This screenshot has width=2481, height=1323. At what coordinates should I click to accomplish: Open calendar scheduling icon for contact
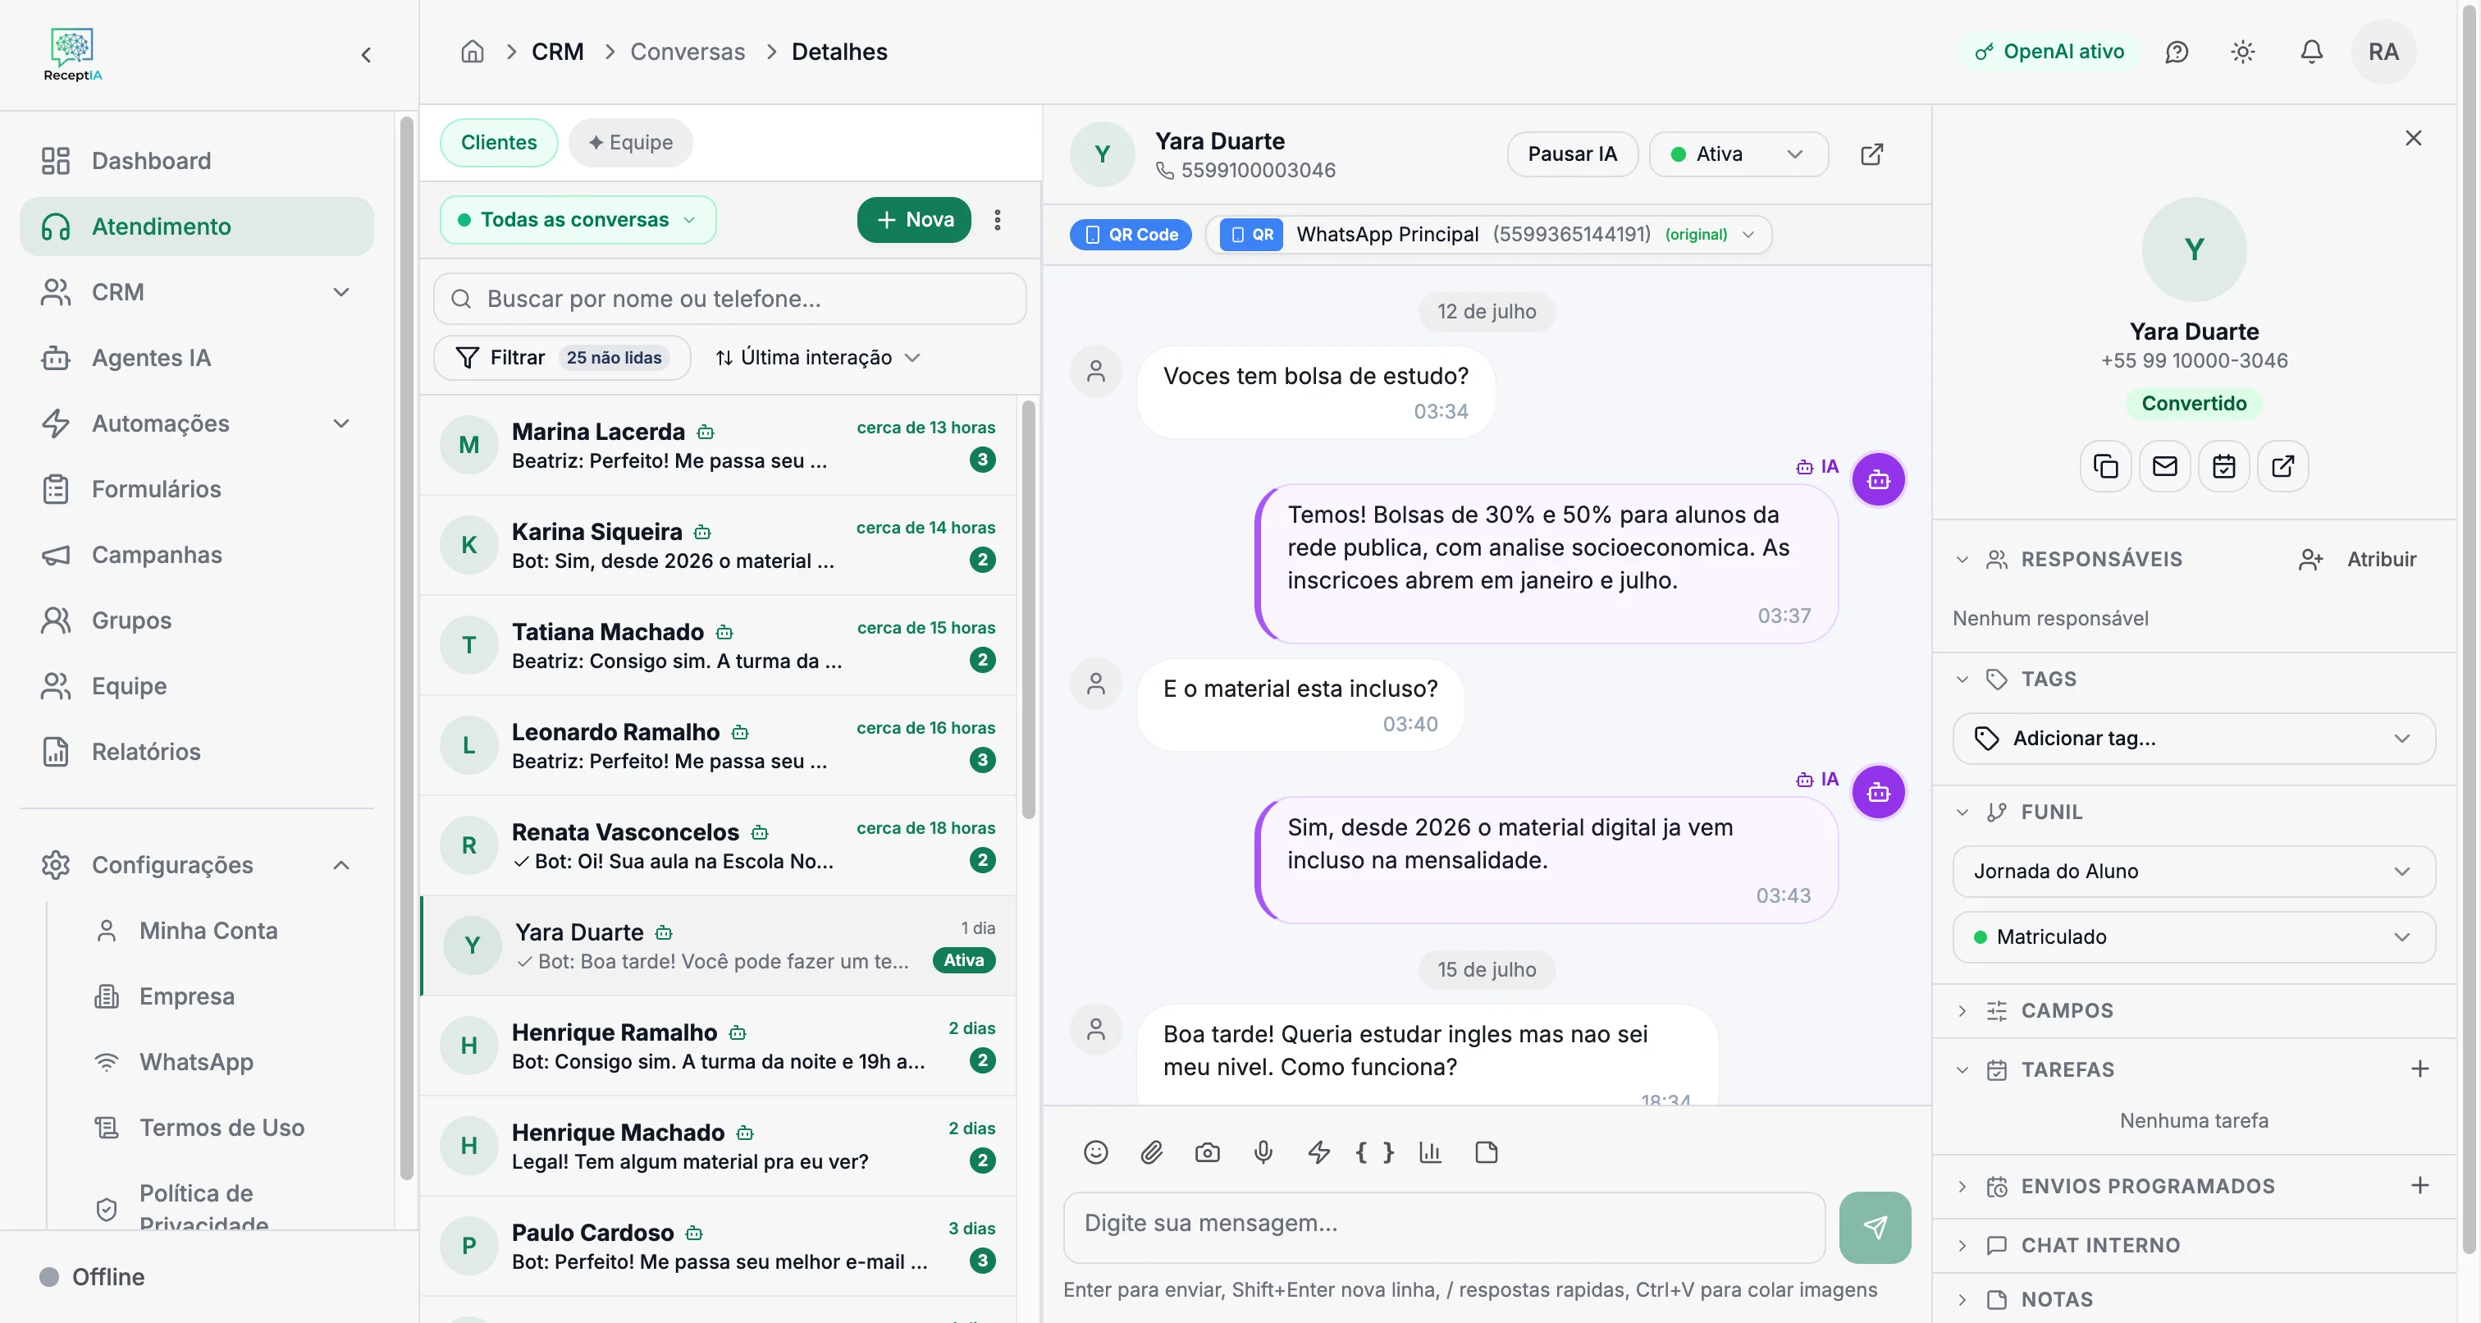(2224, 466)
